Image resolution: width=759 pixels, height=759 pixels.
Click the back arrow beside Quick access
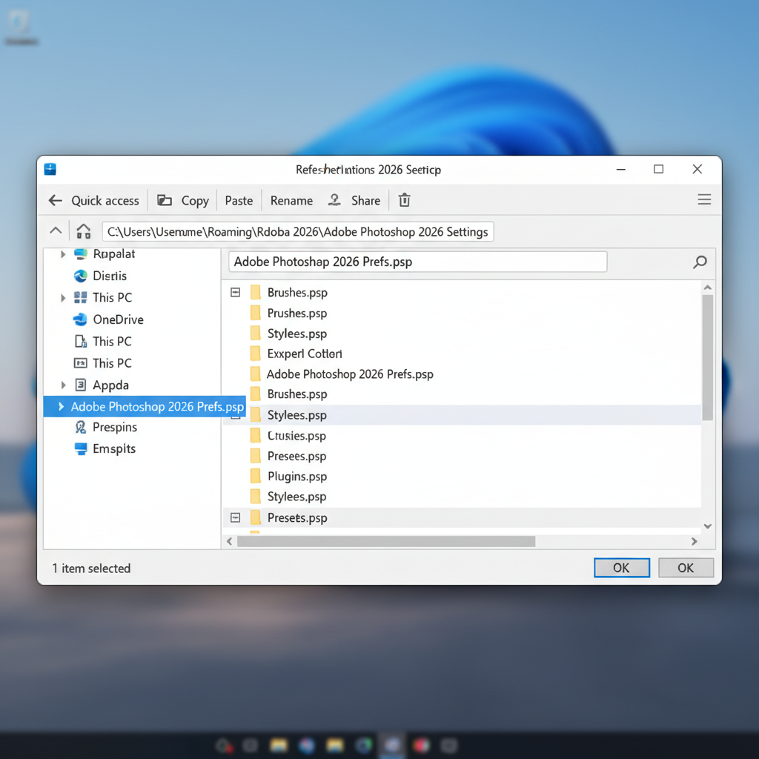click(55, 200)
